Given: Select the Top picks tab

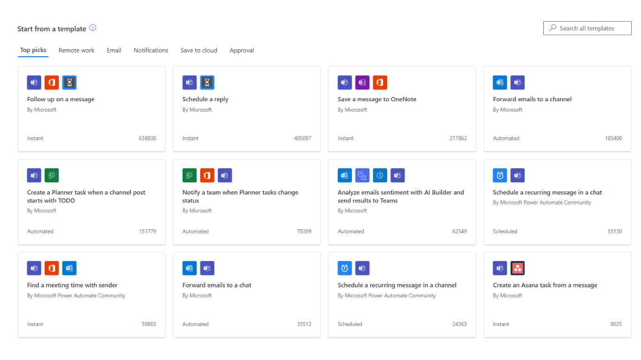Looking at the screenshot, I should tap(33, 50).
